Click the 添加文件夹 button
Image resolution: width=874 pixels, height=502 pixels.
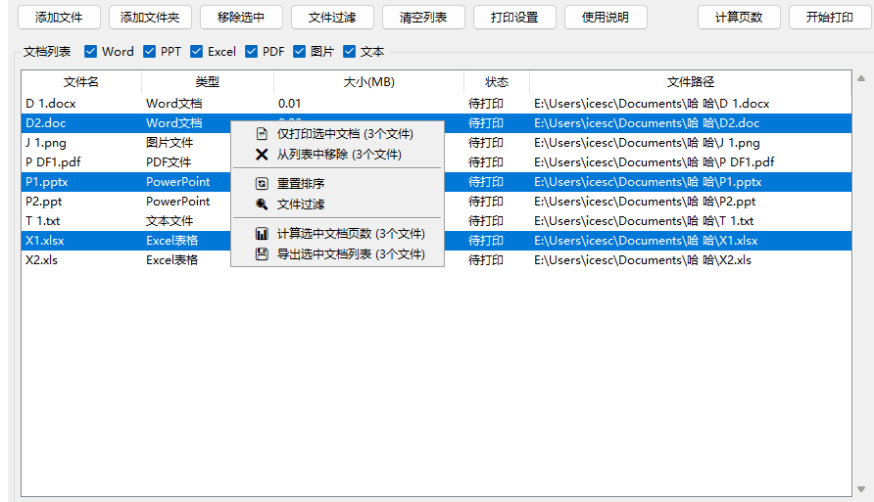pyautogui.click(x=150, y=18)
